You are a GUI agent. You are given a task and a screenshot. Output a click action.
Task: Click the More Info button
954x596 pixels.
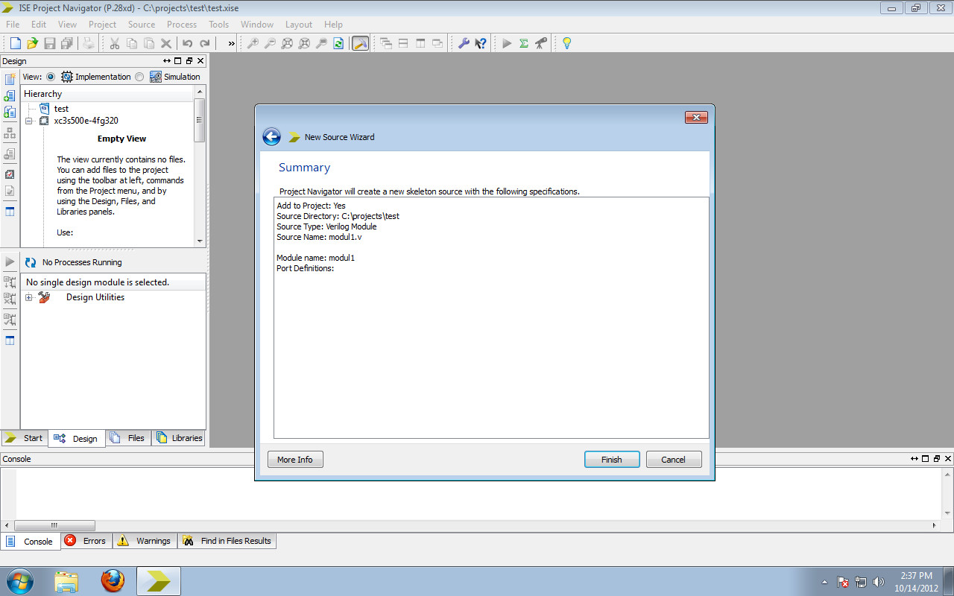pos(295,459)
